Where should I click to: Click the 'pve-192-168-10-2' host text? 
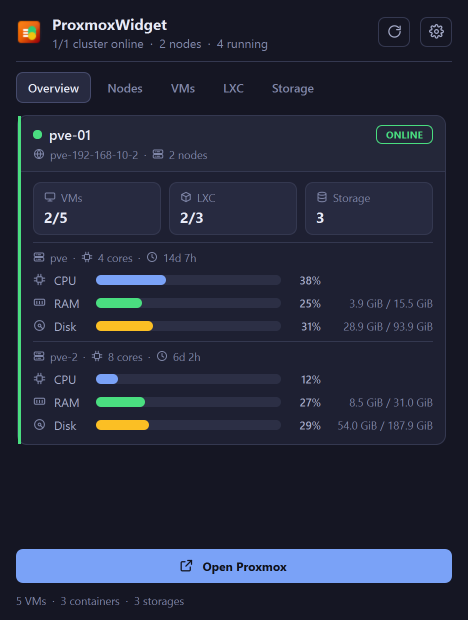[x=94, y=155]
